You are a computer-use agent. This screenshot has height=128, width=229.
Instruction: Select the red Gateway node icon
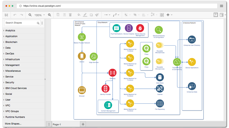pyautogui.click(x=112, y=73)
